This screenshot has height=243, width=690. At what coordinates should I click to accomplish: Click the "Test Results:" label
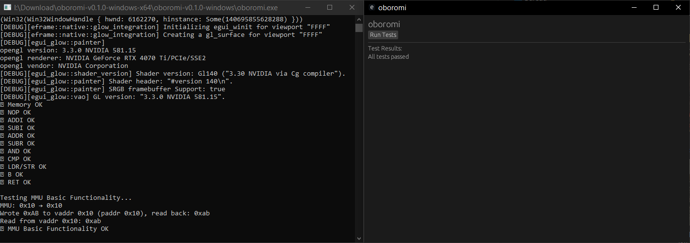(x=385, y=49)
